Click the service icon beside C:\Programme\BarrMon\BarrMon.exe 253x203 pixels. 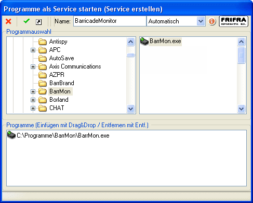coord(11,135)
